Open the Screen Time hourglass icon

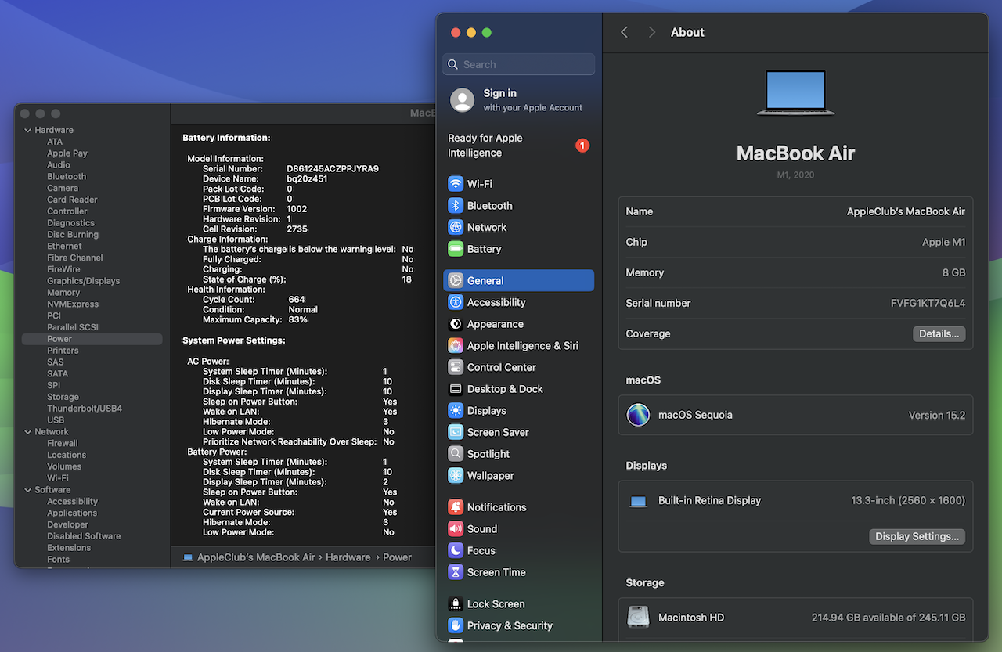pos(456,572)
